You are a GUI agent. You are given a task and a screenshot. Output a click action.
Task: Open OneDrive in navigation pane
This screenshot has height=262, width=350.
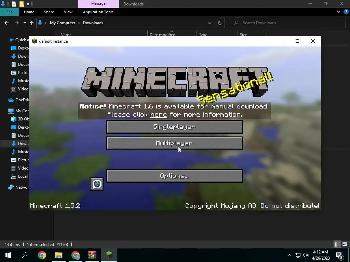click(19, 100)
